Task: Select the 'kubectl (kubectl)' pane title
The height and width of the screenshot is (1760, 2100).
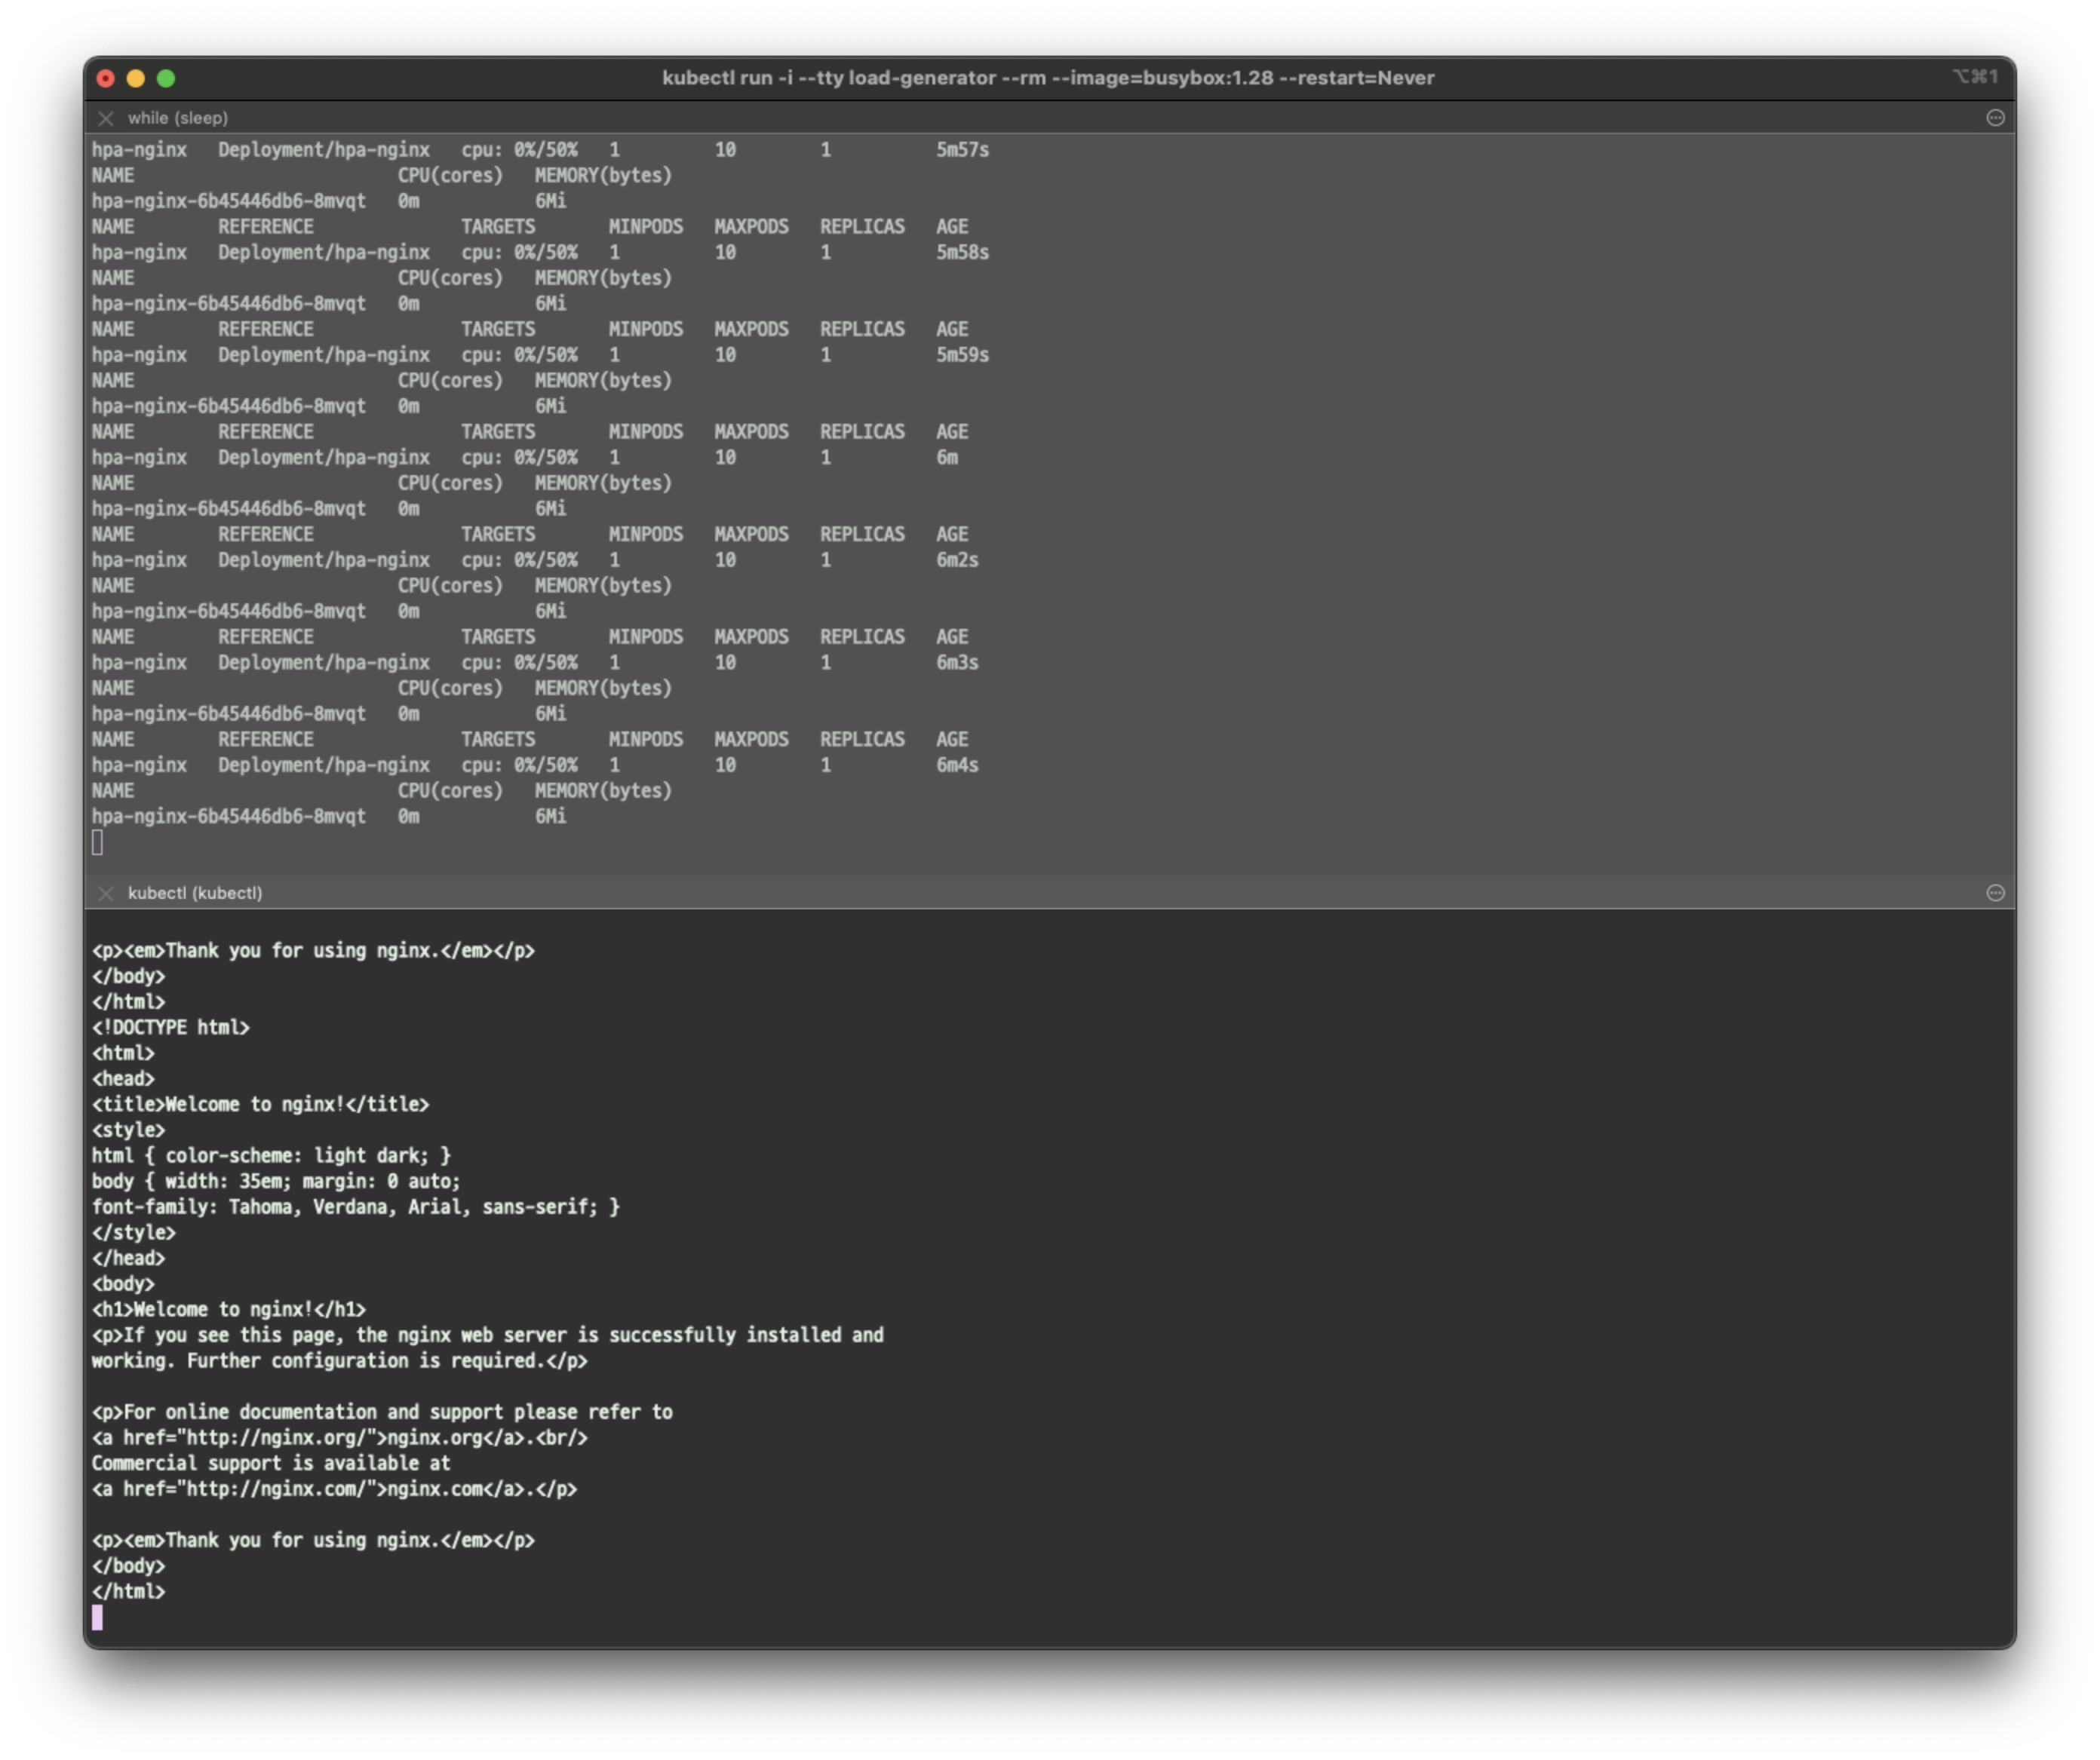Action: [x=195, y=894]
